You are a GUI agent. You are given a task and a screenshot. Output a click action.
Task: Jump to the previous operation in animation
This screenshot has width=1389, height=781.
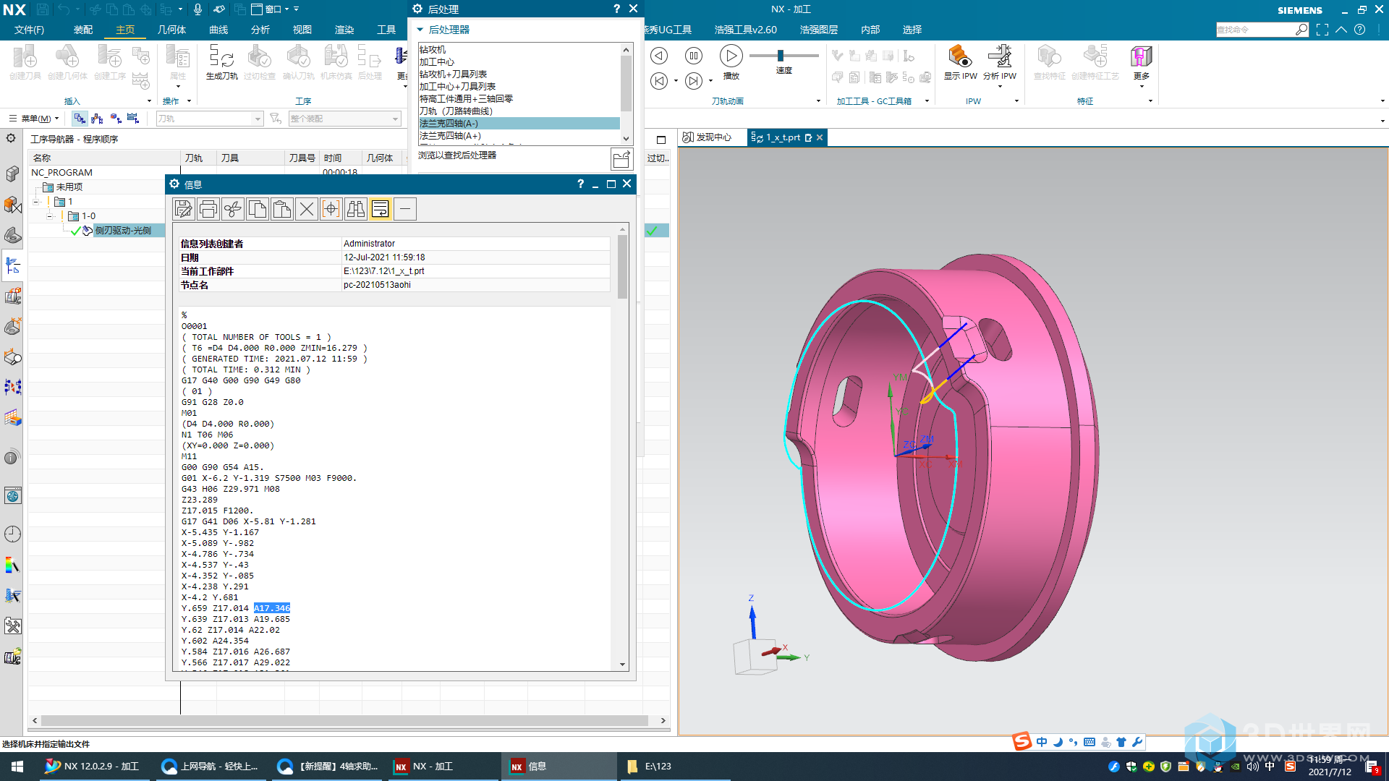658,81
